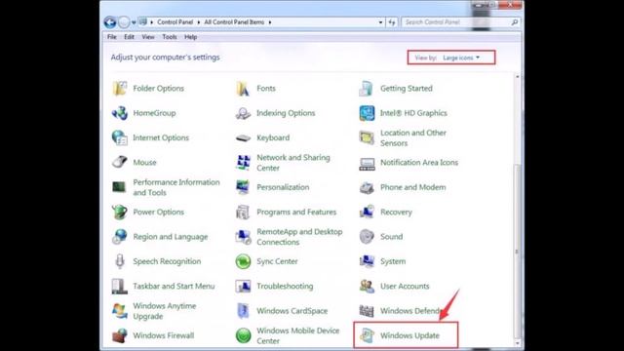624x351 pixels.
Task: Expand the recent pages arrow beside Forward
Action: [x=134, y=22]
